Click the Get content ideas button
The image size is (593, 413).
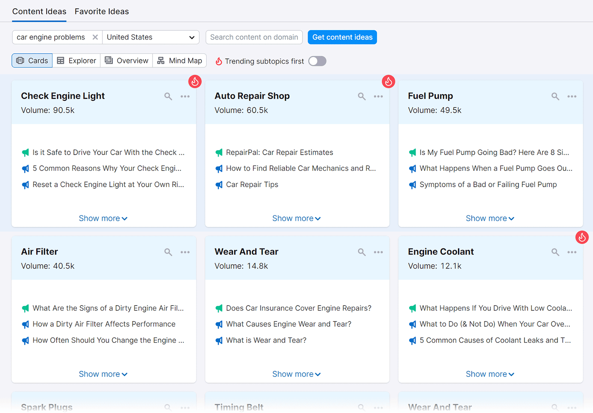point(342,37)
